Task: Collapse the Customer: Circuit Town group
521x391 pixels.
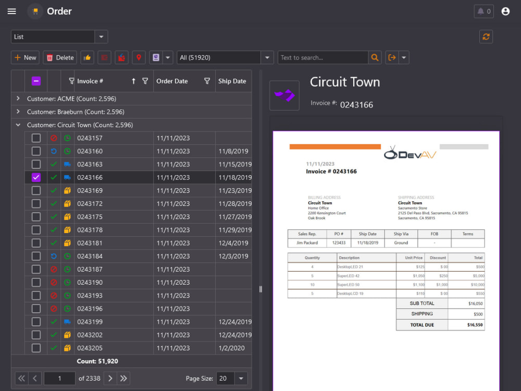Action: click(18, 125)
